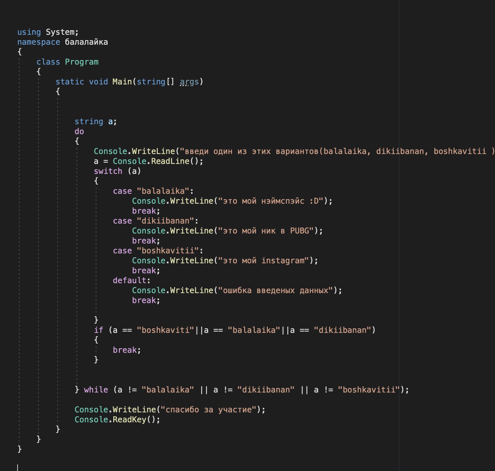This screenshot has width=495, height=471.
Task: Click the 'Program' class name
Action: pyautogui.click(x=82, y=62)
